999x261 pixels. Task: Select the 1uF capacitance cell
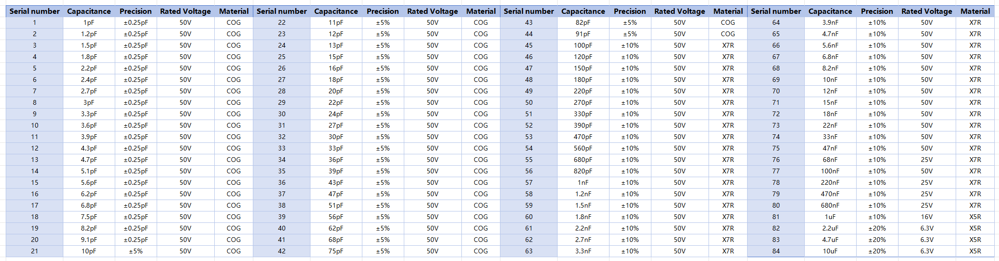[x=830, y=217]
